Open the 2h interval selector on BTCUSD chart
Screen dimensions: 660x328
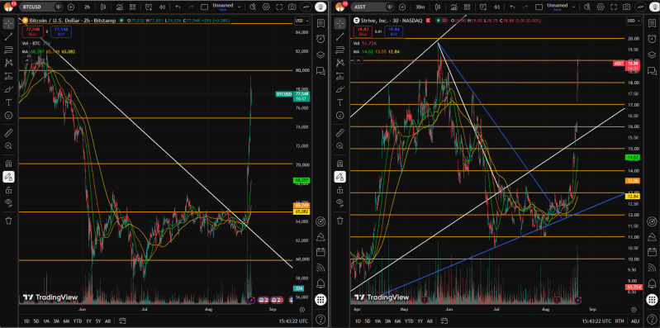pos(87,7)
